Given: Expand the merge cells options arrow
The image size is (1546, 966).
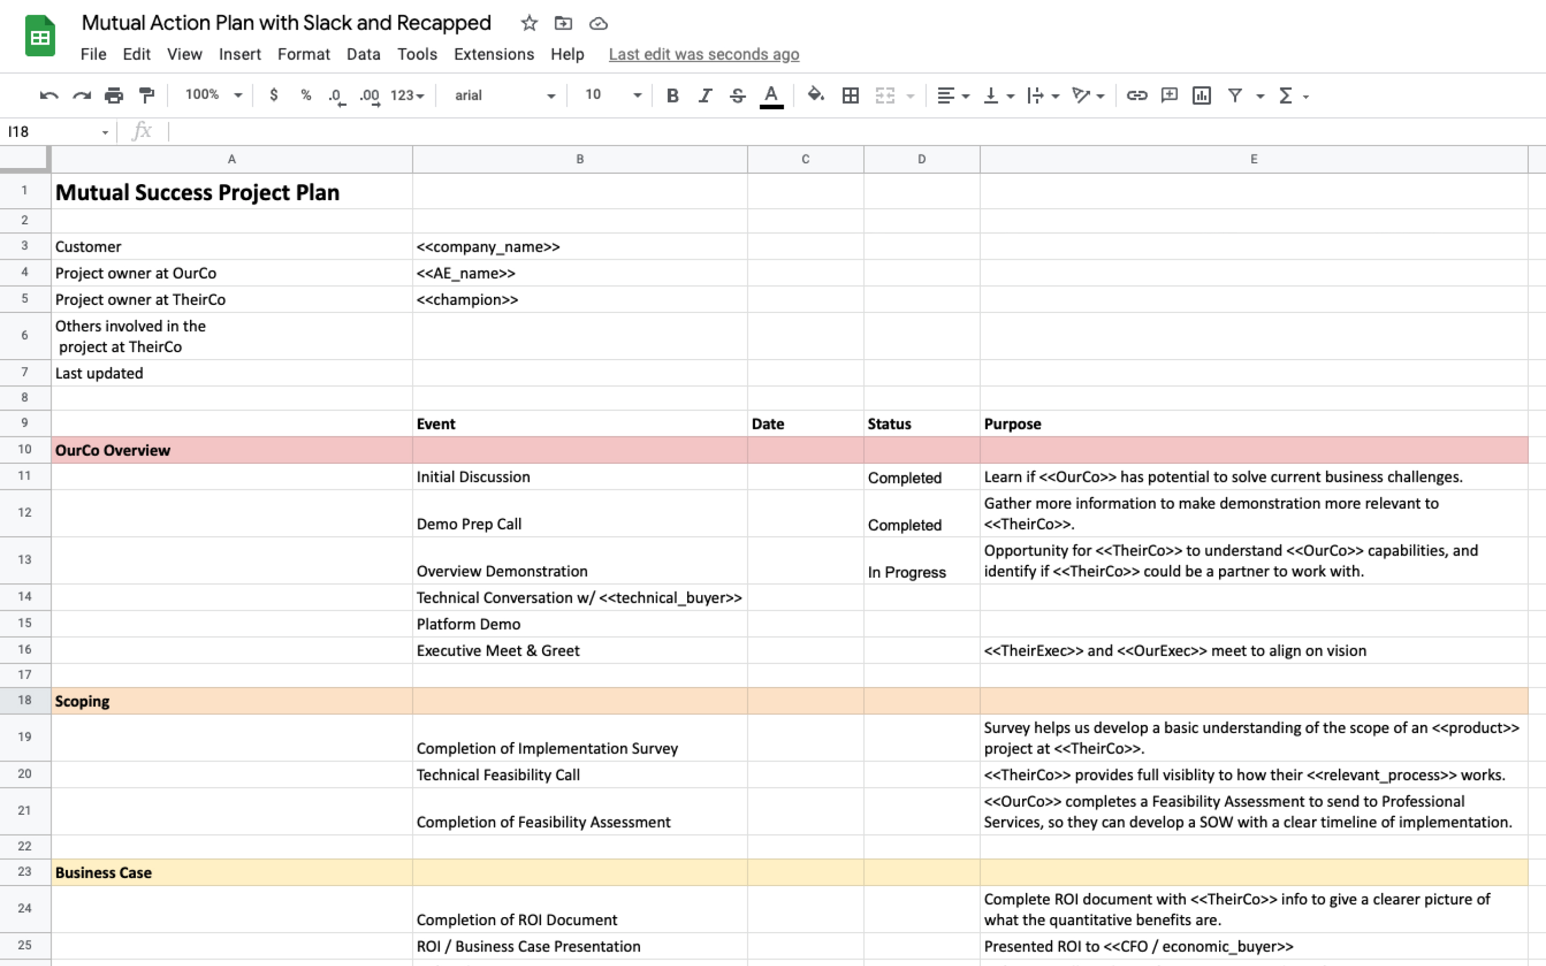Looking at the screenshot, I should pos(911,97).
